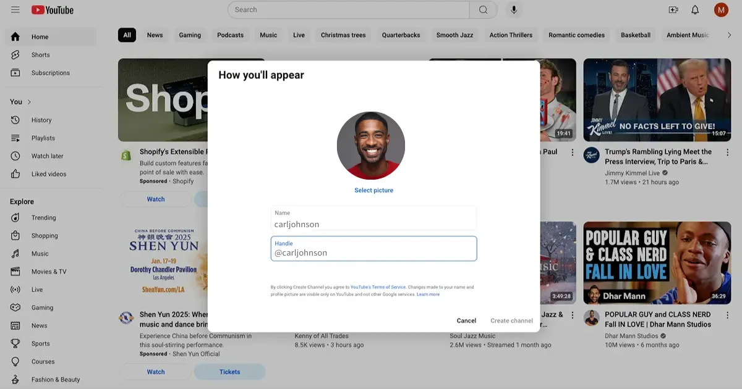Click the Create channel button
This screenshot has width=742, height=389.
[511, 320]
